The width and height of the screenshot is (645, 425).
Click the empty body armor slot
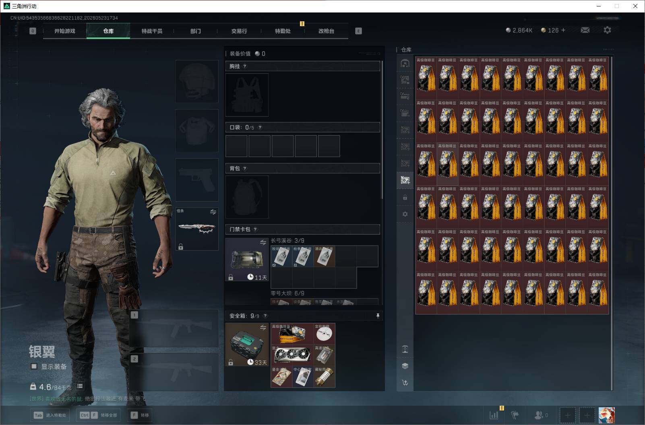tap(197, 130)
